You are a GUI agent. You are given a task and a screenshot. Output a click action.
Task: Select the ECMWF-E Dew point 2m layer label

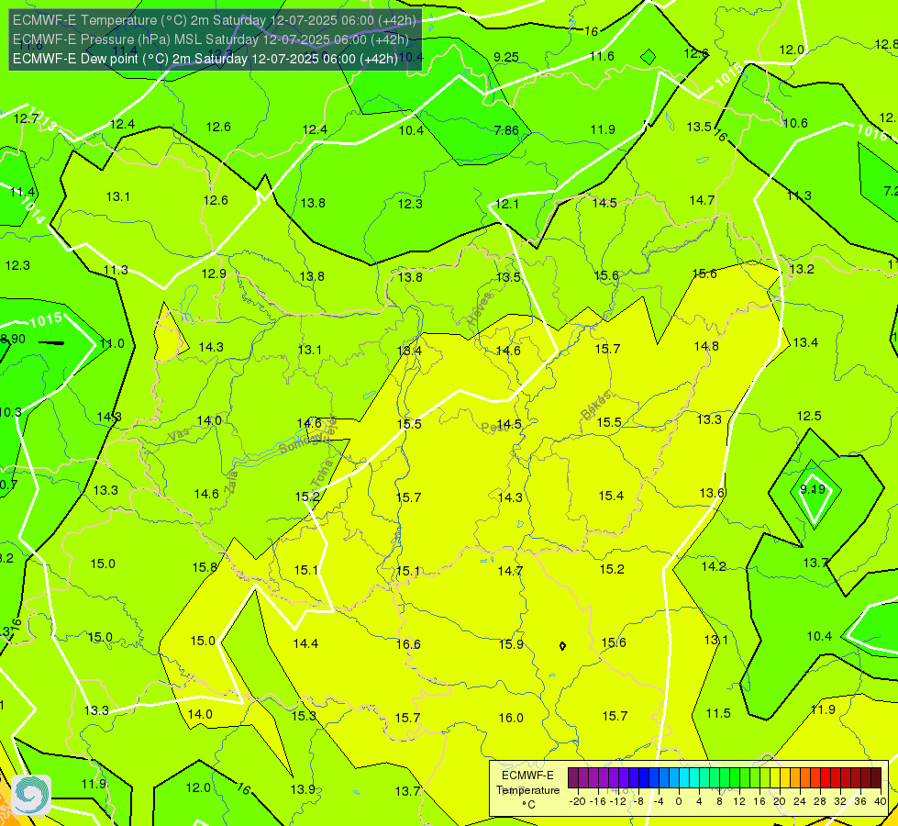[x=205, y=59]
